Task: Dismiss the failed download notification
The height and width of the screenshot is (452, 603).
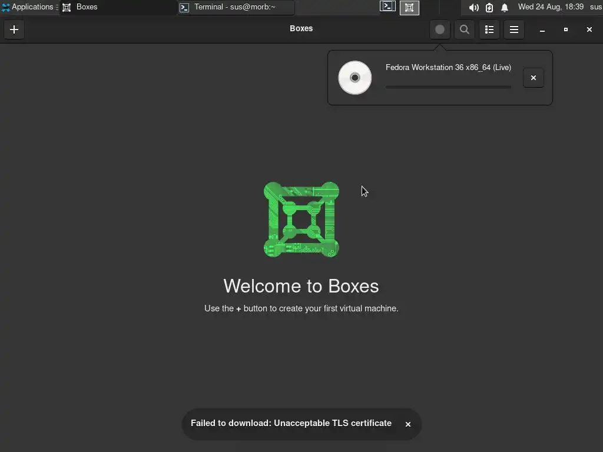Action: pyautogui.click(x=407, y=424)
